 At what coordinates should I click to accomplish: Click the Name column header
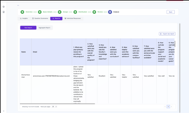(26, 52)
